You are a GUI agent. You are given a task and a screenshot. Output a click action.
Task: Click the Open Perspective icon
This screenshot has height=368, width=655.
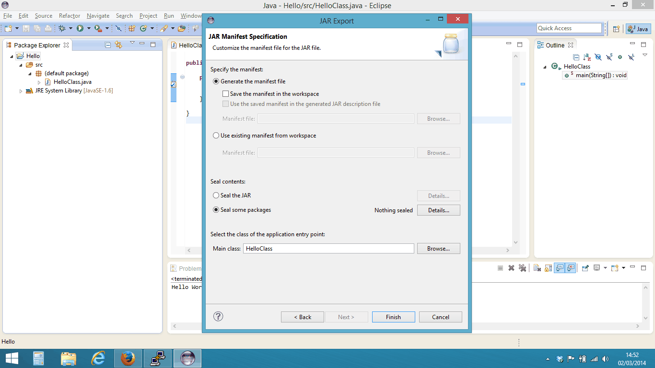point(617,29)
